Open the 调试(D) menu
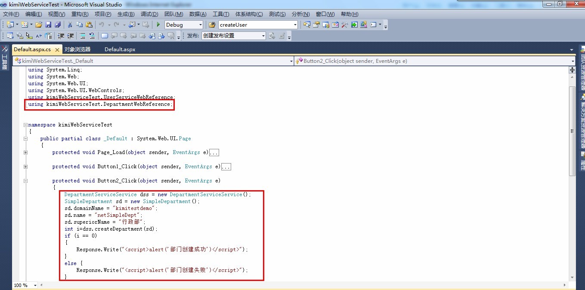This screenshot has width=585, height=290. 149,14
